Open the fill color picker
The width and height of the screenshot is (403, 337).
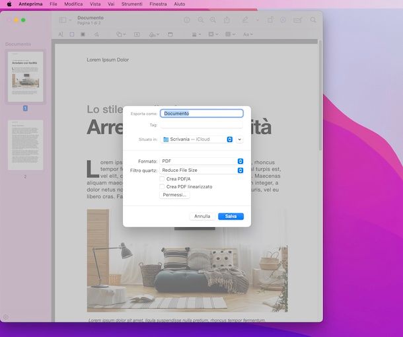coord(231,34)
